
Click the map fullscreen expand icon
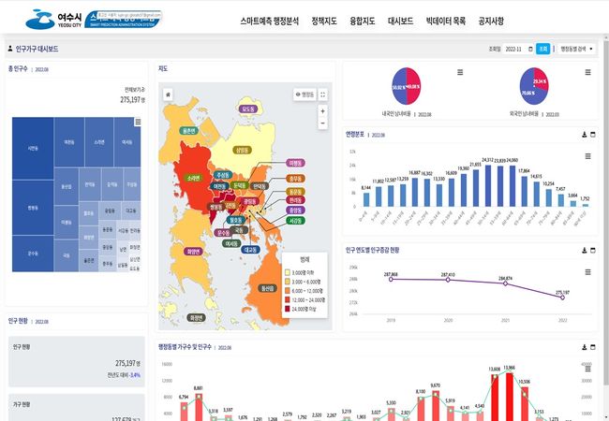point(323,94)
